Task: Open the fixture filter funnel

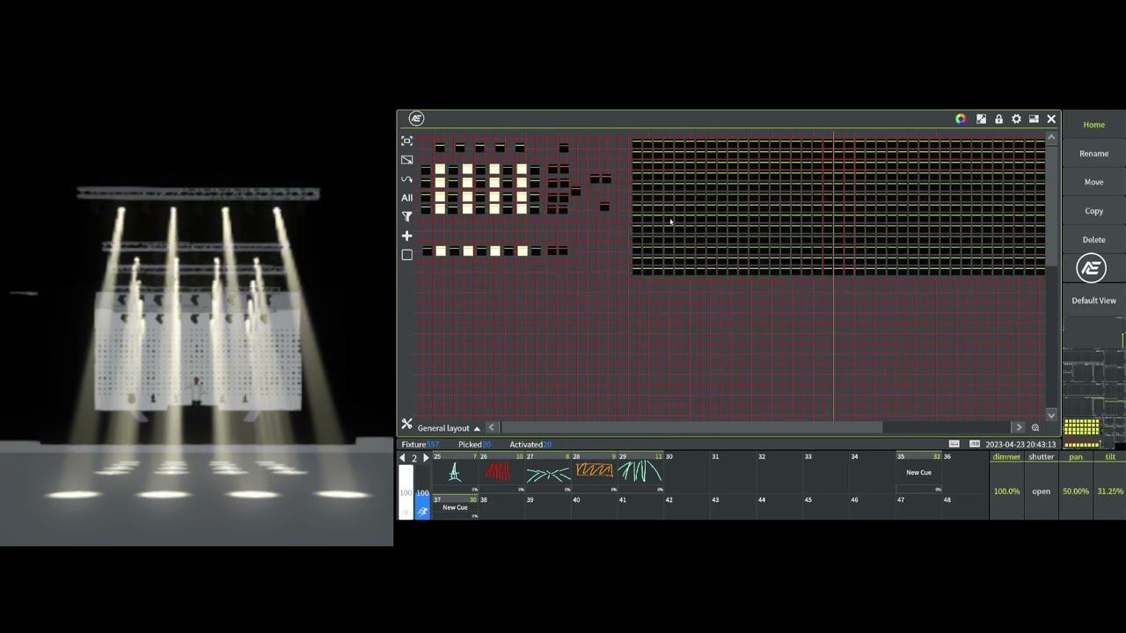Action: tap(406, 217)
